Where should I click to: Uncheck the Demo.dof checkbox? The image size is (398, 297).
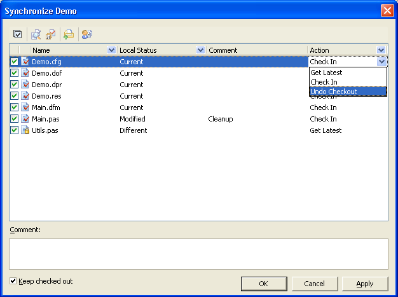click(x=15, y=73)
